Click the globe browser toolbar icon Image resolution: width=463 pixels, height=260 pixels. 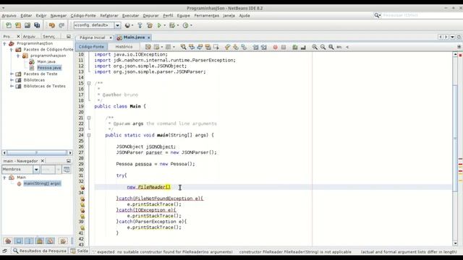pos(127,25)
